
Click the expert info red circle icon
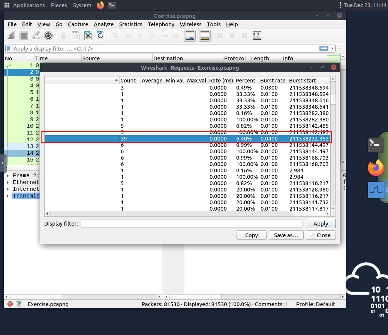(x=10, y=304)
